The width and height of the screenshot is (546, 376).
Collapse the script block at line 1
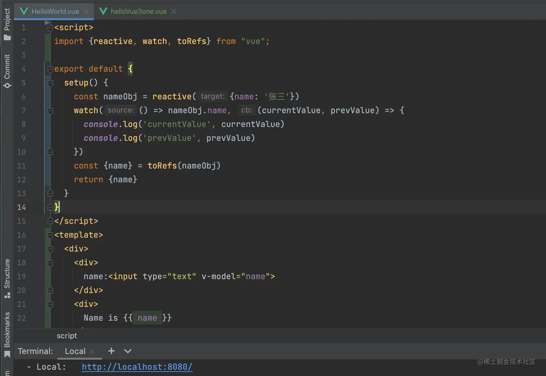(51, 28)
